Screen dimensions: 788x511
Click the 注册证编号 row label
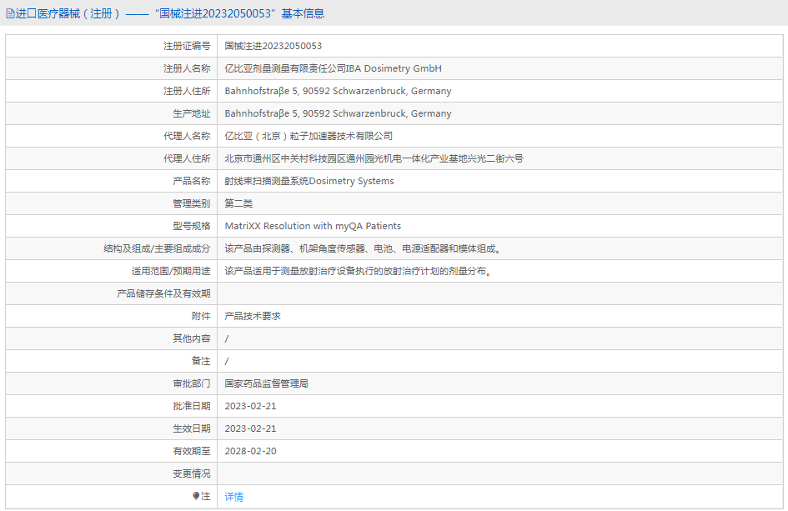(187, 46)
